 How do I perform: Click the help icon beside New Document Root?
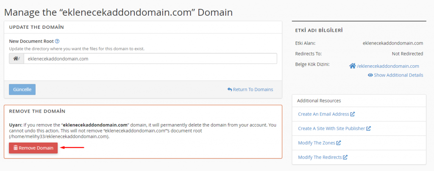57,41
